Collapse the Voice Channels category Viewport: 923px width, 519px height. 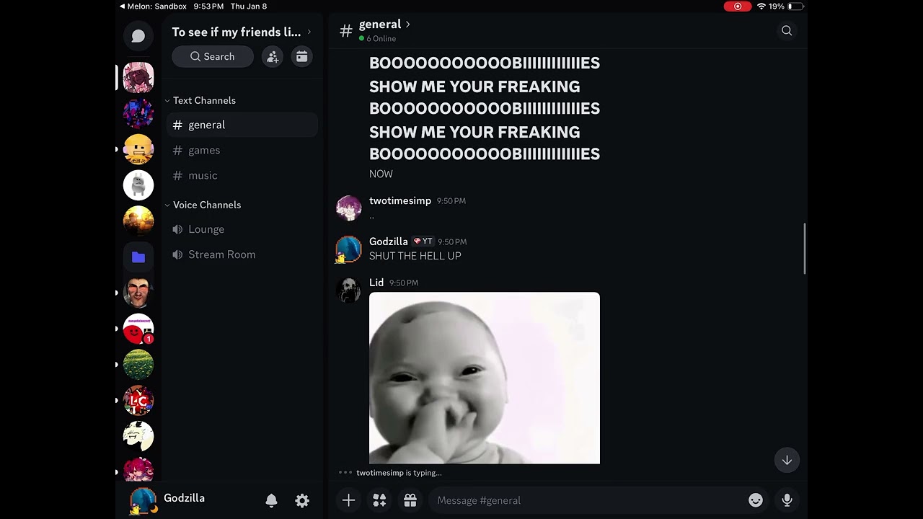206,205
